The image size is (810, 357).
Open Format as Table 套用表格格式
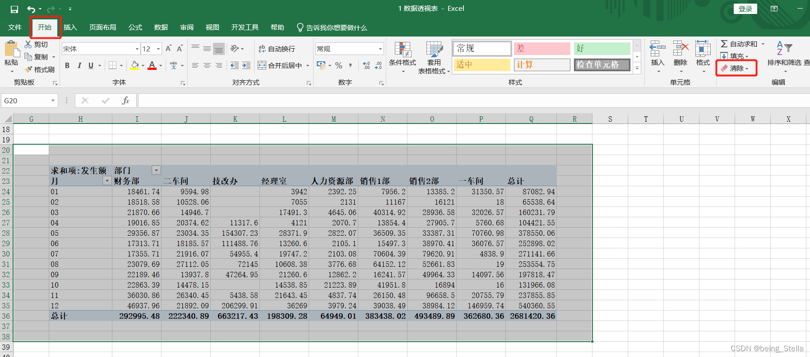click(x=434, y=57)
